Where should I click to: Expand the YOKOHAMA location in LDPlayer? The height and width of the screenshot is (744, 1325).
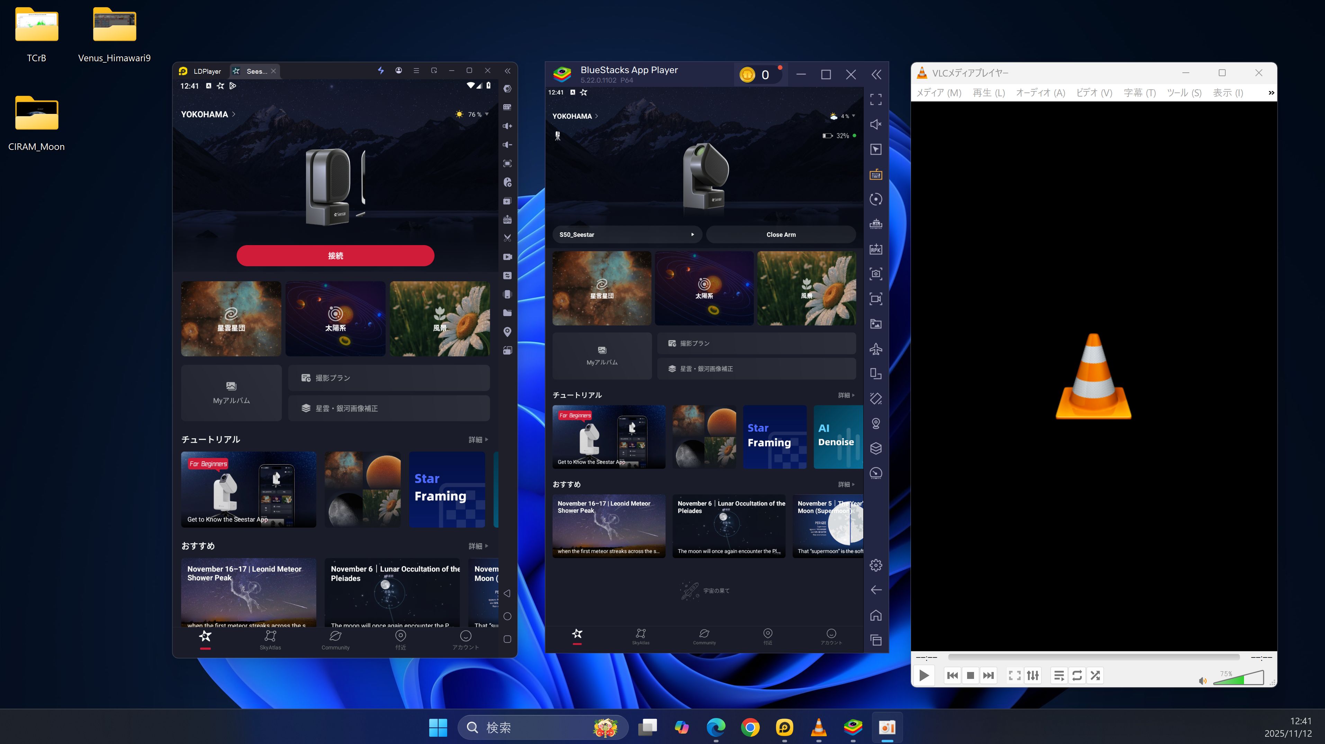click(208, 114)
